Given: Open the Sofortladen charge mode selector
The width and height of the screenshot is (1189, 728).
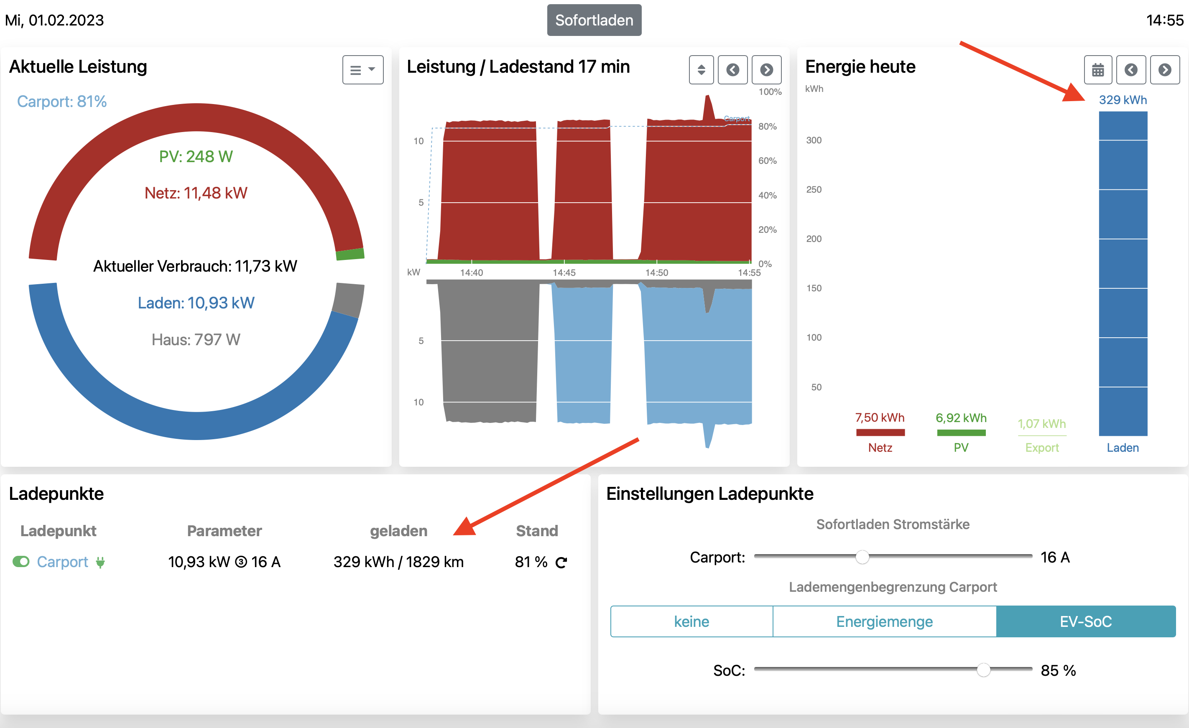Looking at the screenshot, I should [594, 20].
